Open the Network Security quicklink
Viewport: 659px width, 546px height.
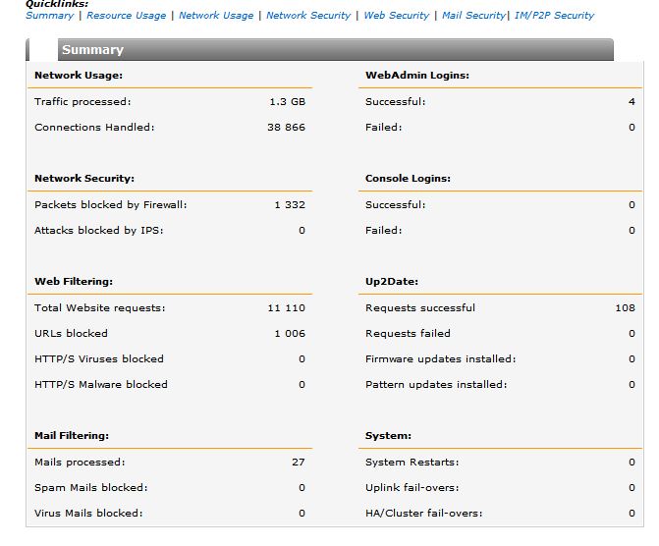pos(308,16)
